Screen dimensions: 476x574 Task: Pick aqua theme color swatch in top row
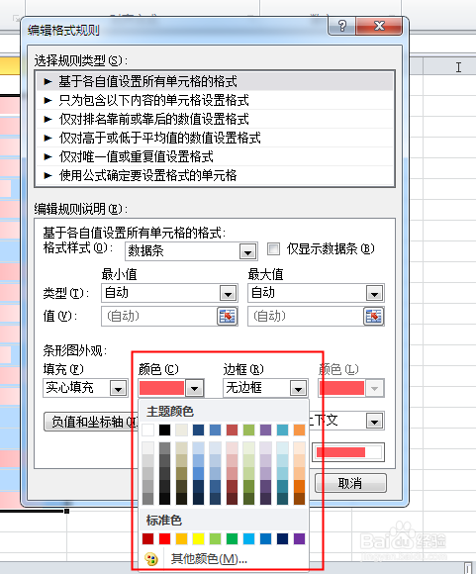pos(282,430)
